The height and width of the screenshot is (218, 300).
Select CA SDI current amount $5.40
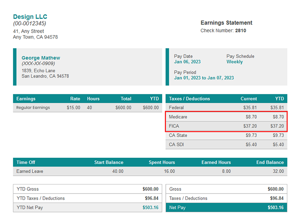251,144
